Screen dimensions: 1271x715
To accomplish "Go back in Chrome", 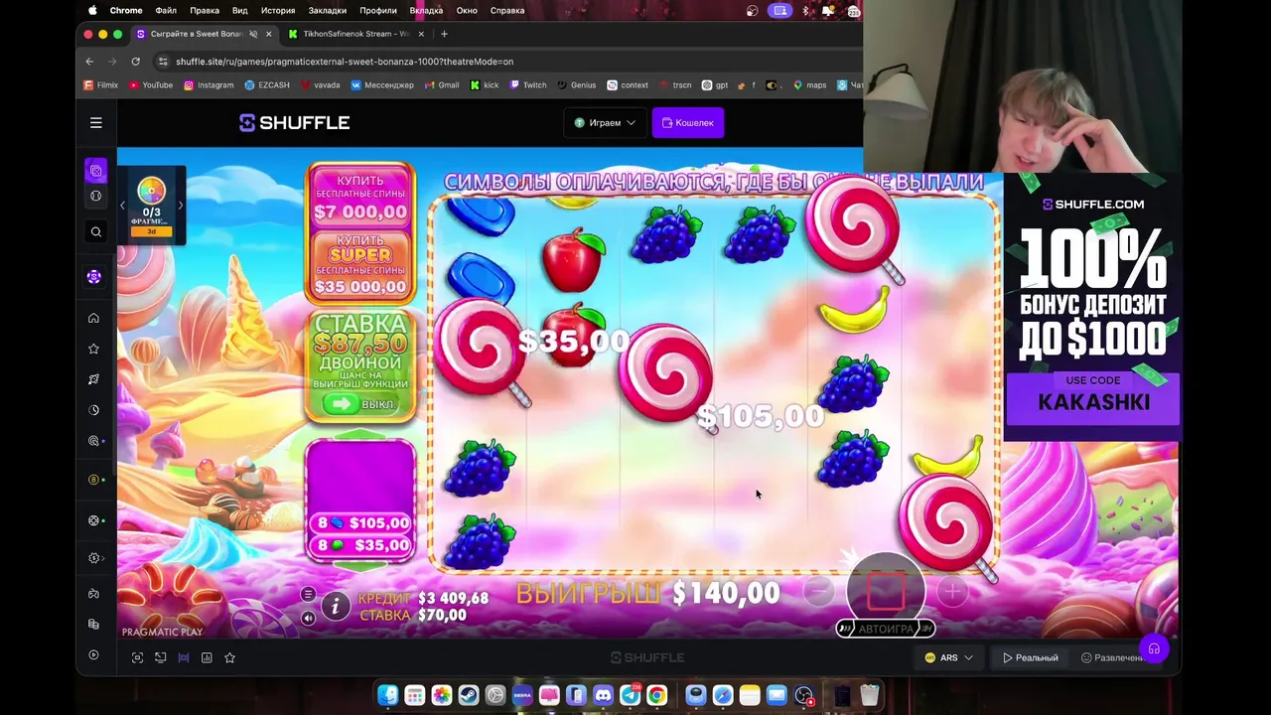I will click(x=89, y=62).
